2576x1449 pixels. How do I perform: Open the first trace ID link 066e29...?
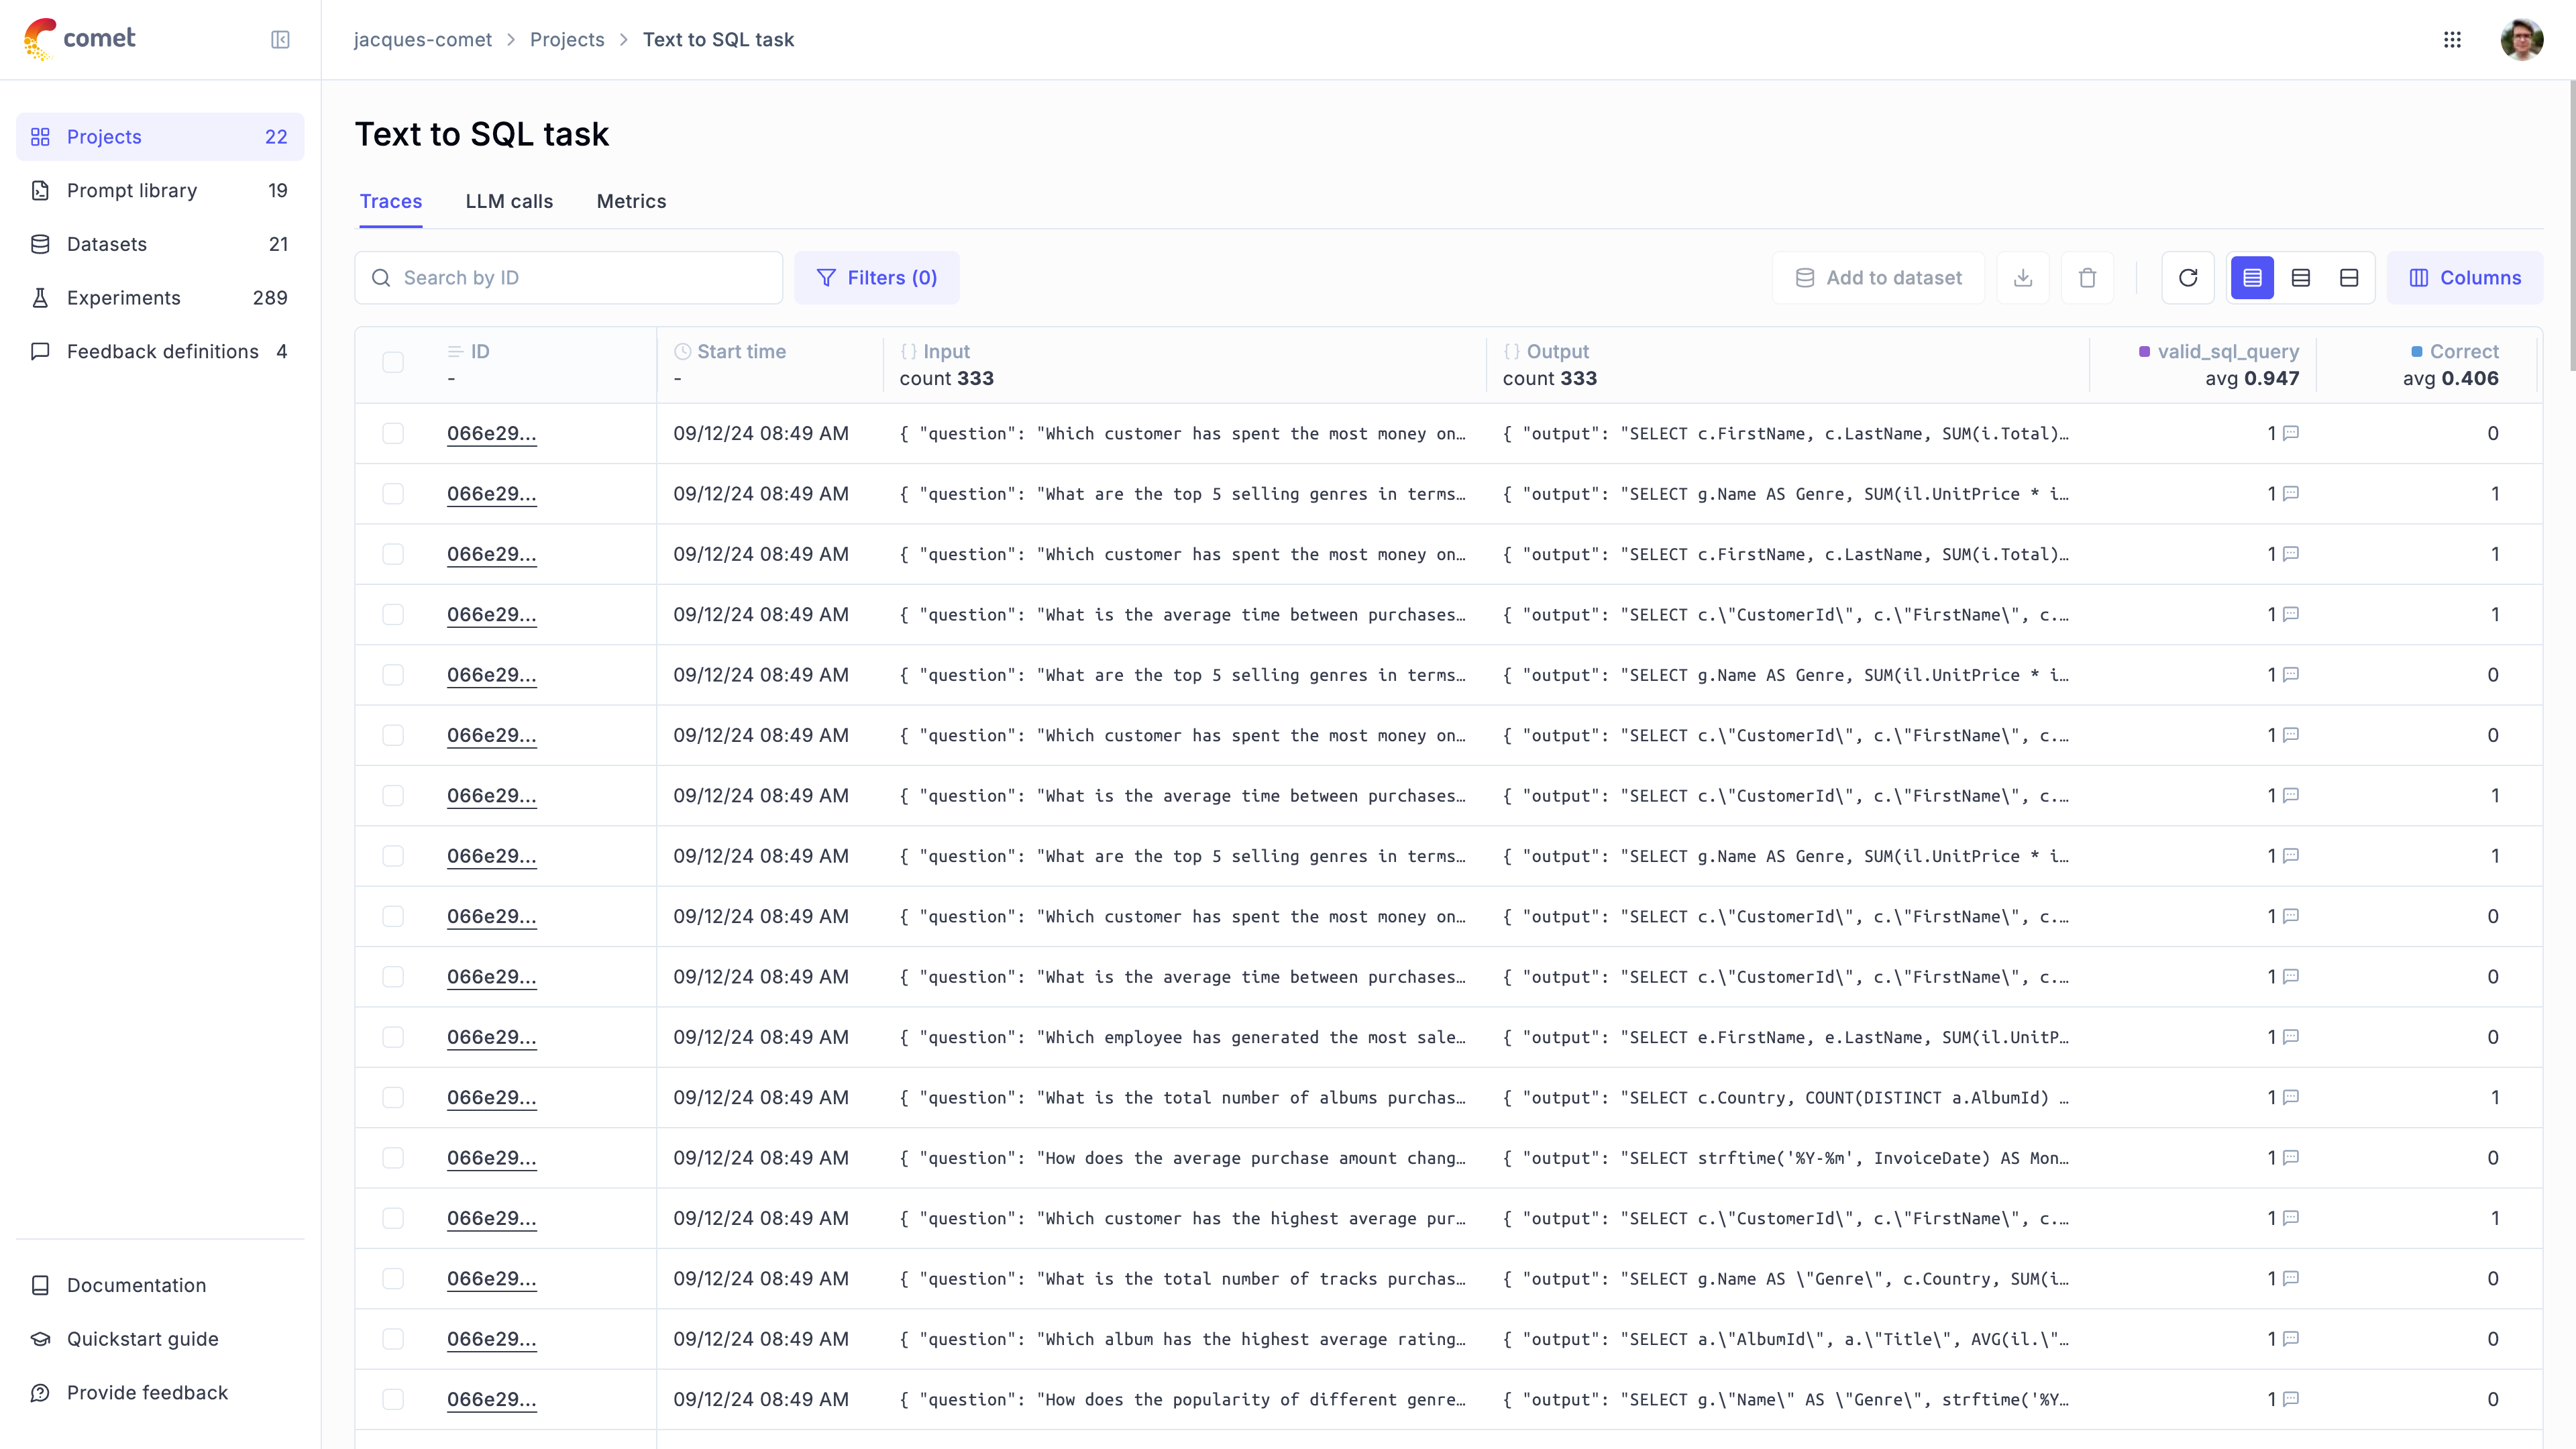491,433
